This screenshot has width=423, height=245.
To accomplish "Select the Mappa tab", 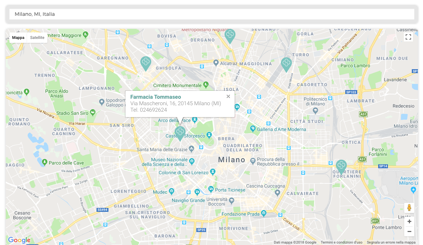I will pos(18,37).
